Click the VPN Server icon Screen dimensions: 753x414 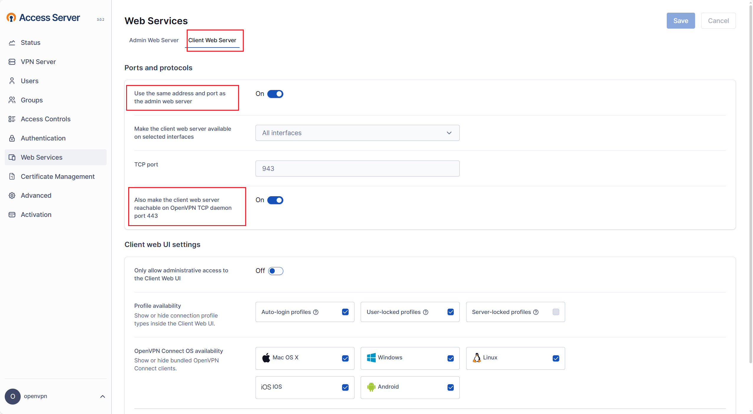coord(12,62)
